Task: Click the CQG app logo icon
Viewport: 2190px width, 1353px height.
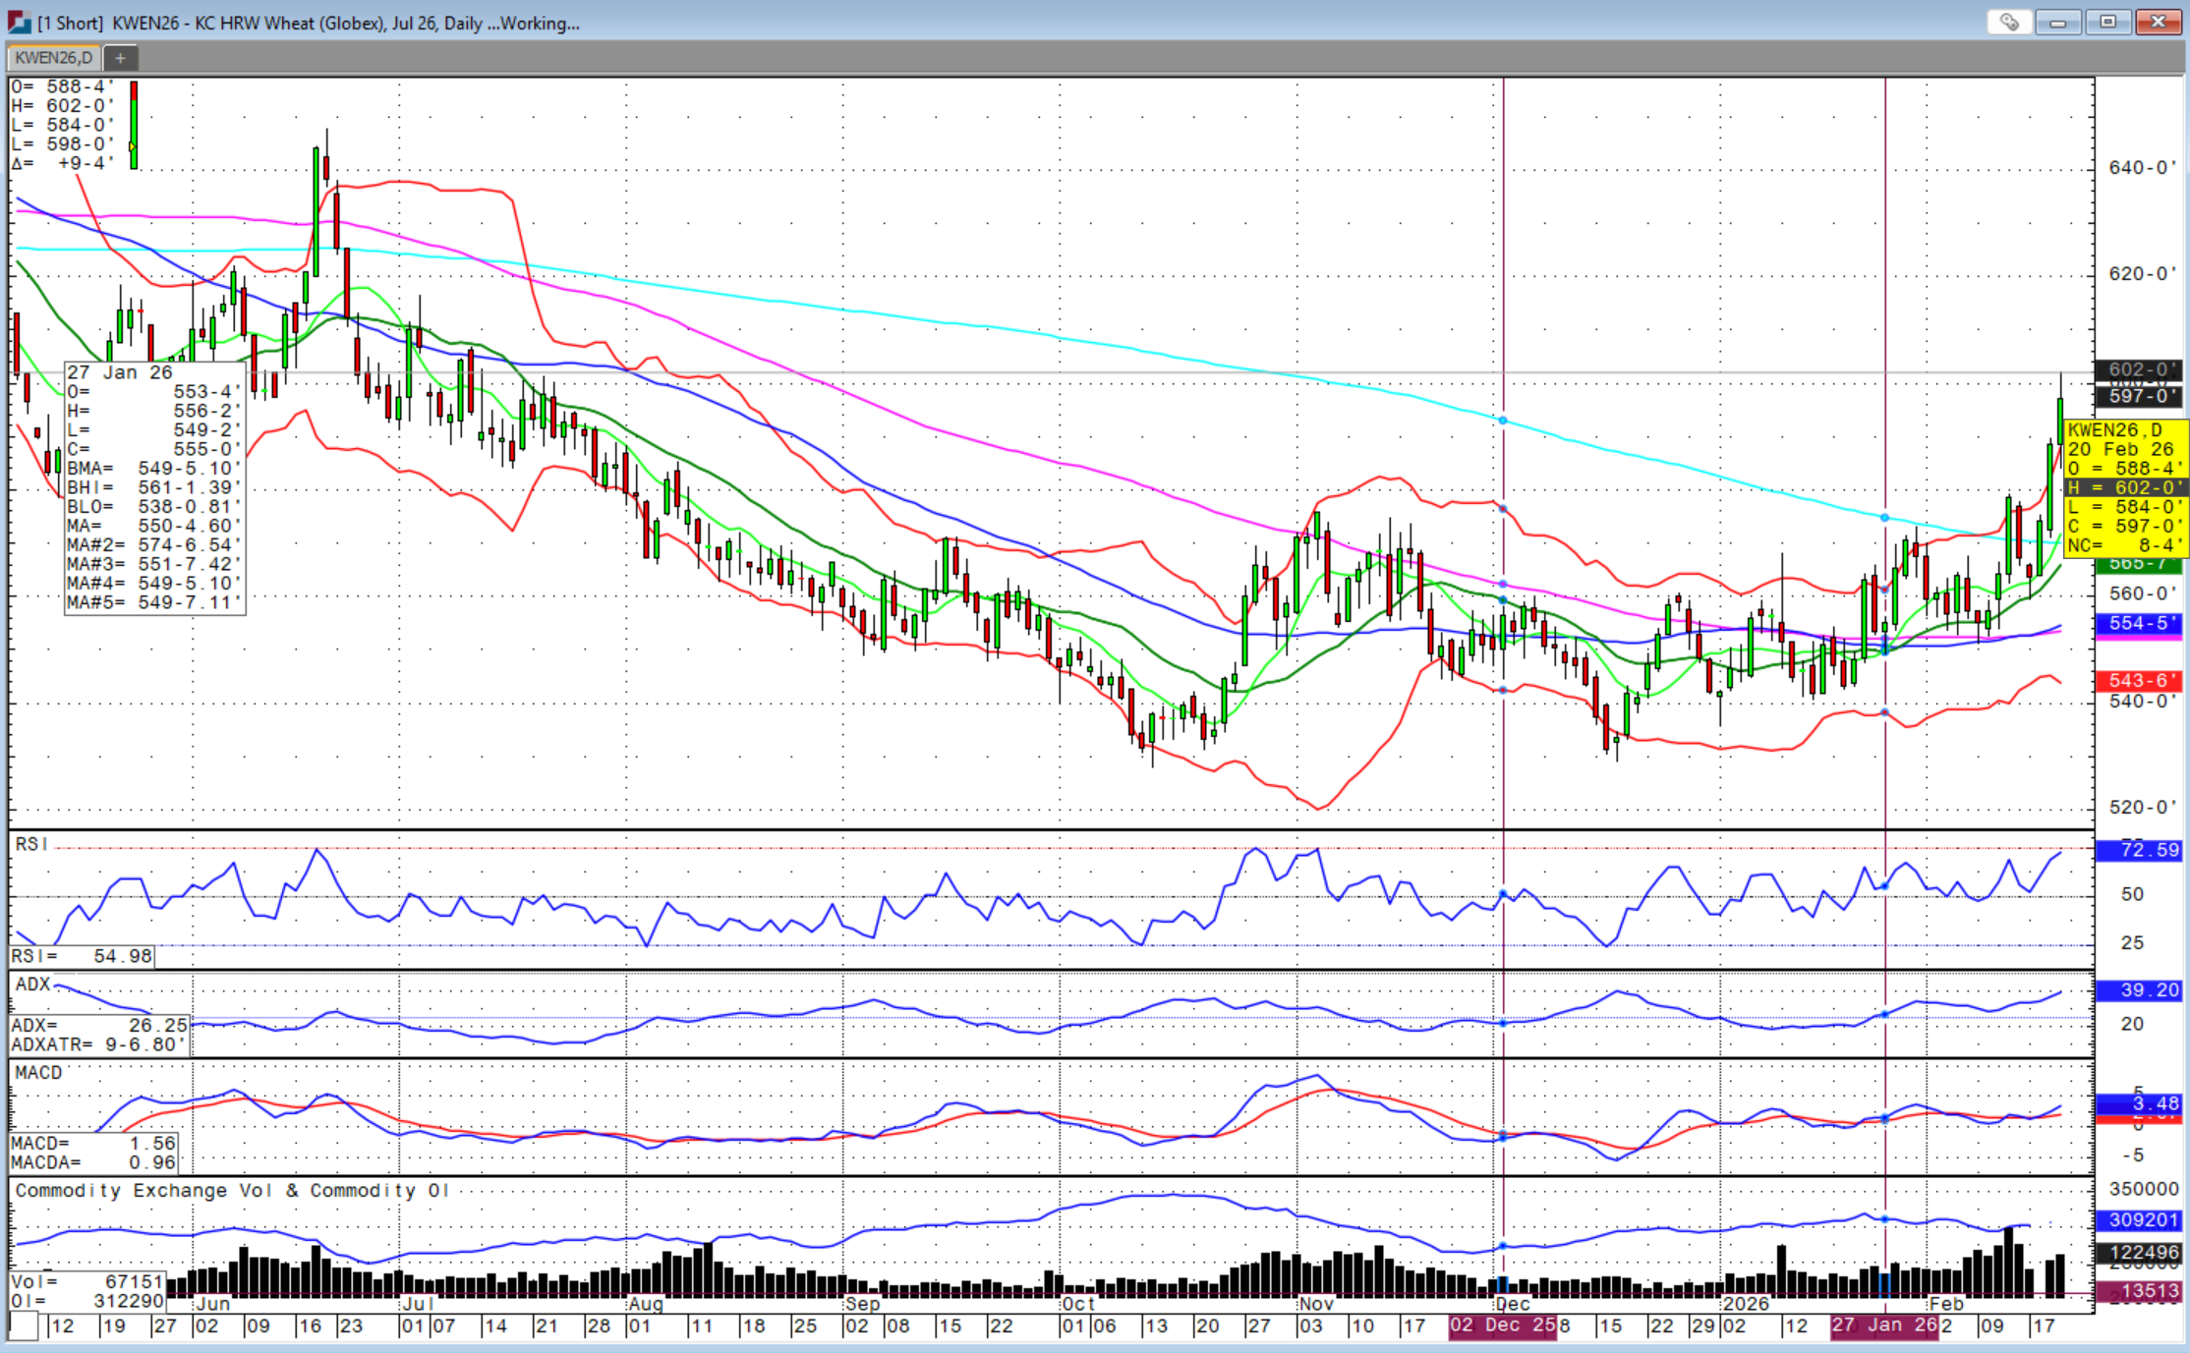Action: (19, 22)
